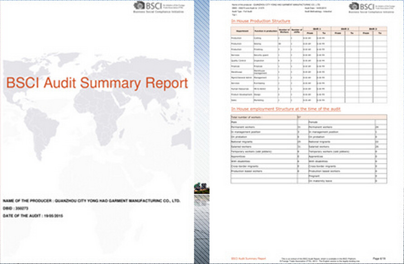Click the DBID : 350273 text
Screen dimensions: 404x264
(15, 208)
